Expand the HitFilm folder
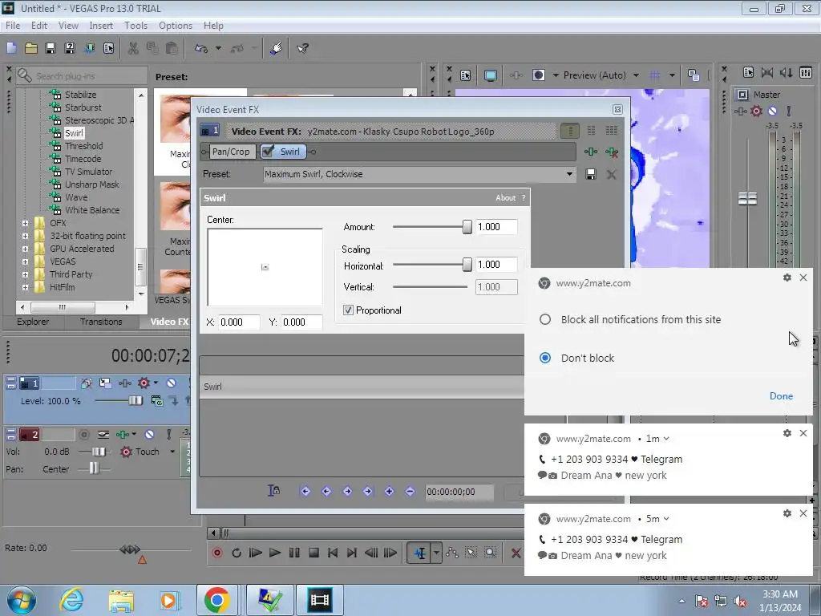The width and height of the screenshot is (821, 616). point(25,287)
